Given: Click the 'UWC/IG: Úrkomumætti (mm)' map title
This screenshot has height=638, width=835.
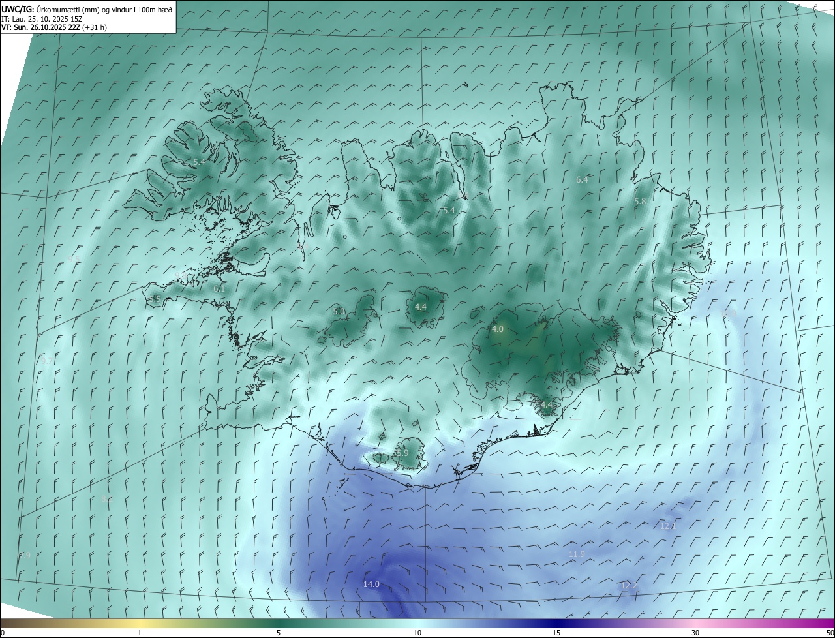Looking at the screenshot, I should 87,9.
